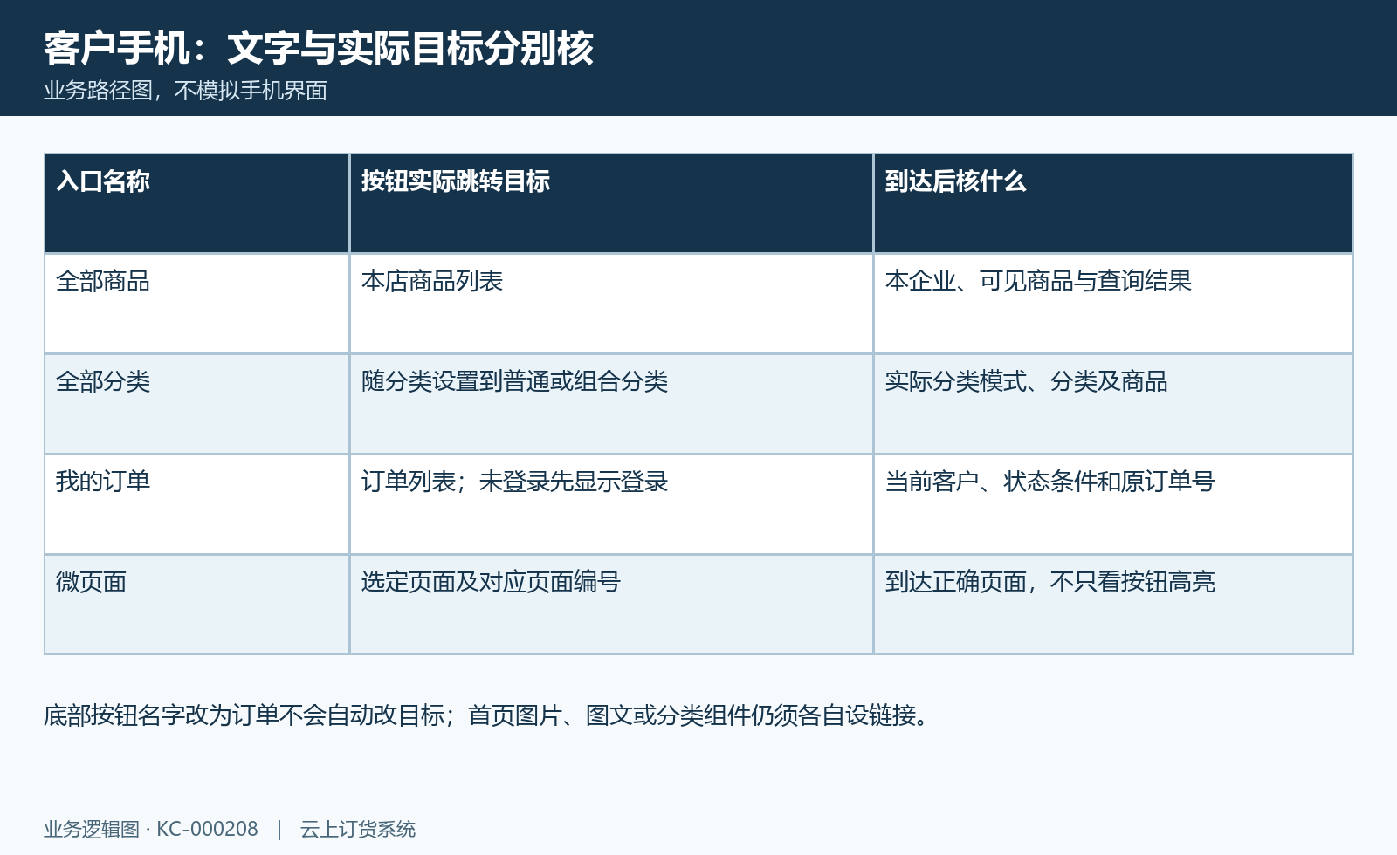Select the 全部商品 cell
The image size is (1397, 855).
coord(197,304)
